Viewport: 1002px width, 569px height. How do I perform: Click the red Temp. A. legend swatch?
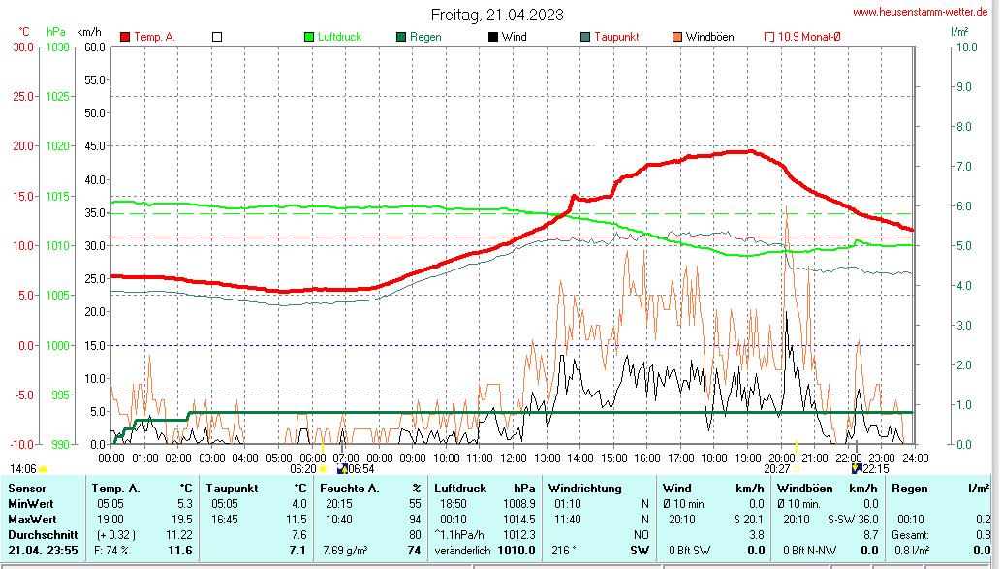point(125,37)
